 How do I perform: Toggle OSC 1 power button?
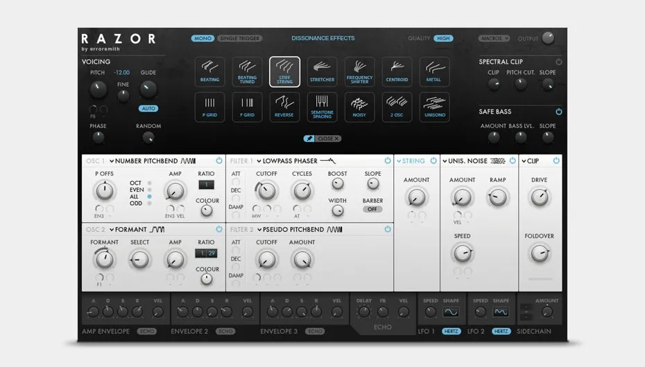[219, 161]
